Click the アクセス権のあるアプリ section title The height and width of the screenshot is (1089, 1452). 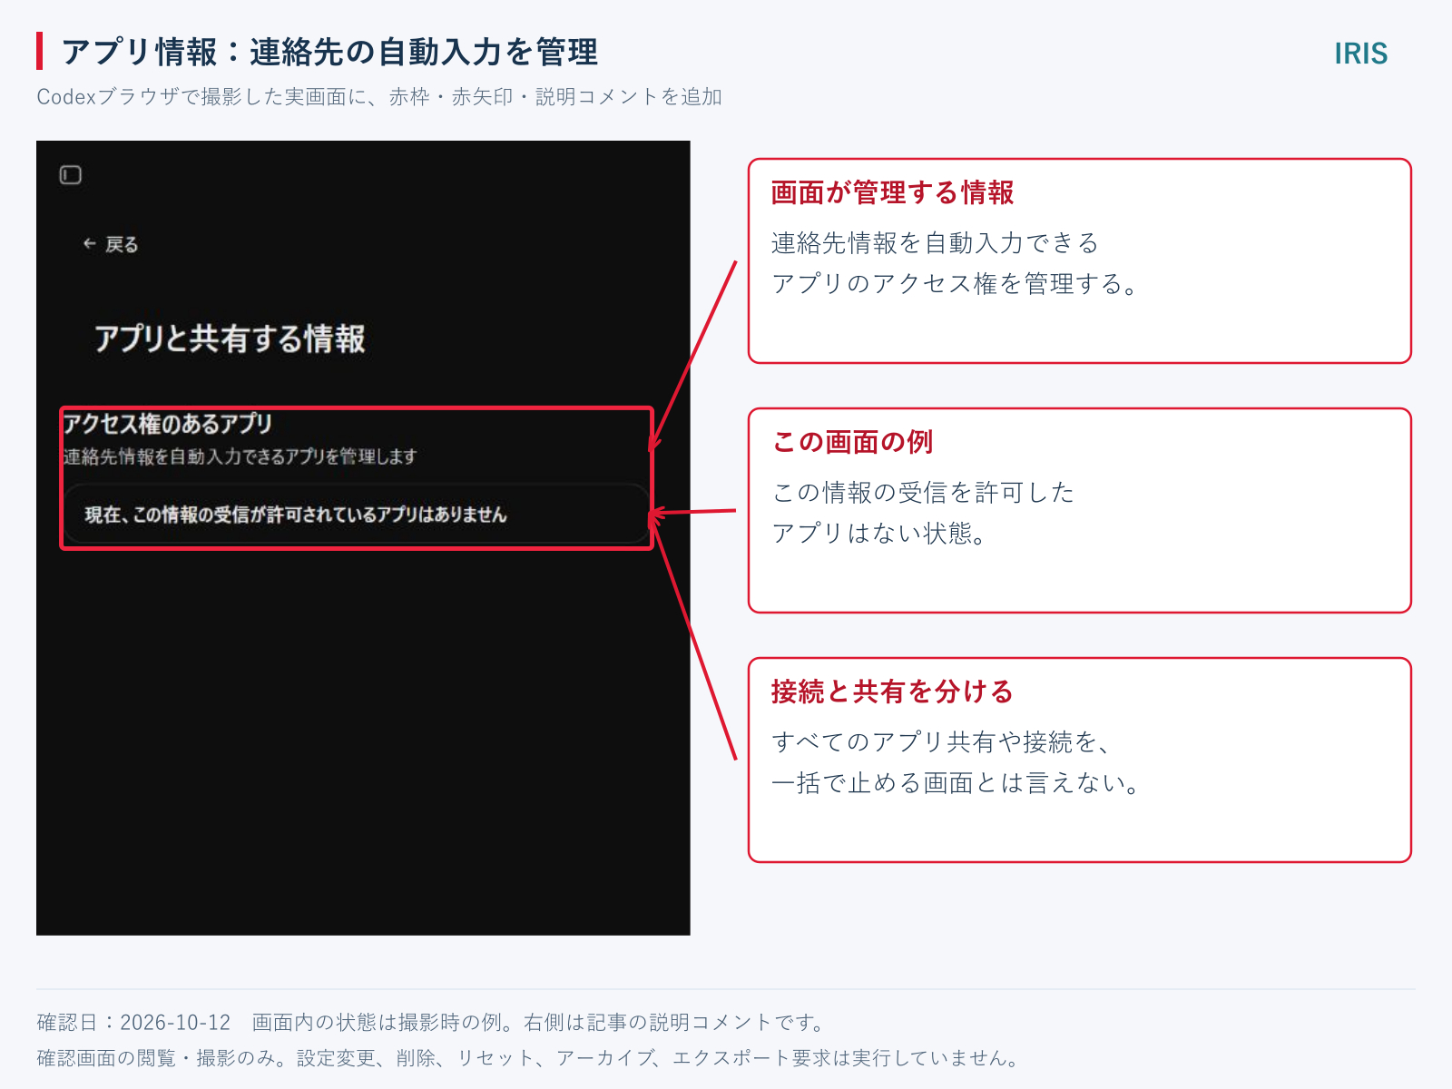click(x=168, y=424)
